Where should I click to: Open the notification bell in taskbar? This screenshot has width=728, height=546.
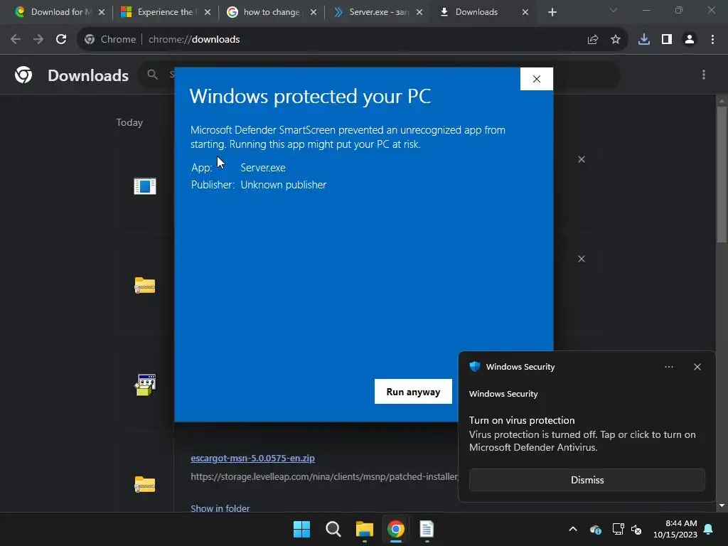pos(709,529)
